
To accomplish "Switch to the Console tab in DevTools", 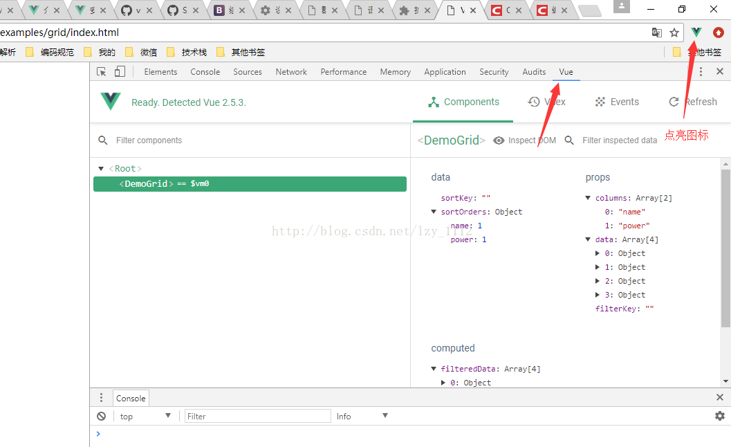I will [x=205, y=72].
